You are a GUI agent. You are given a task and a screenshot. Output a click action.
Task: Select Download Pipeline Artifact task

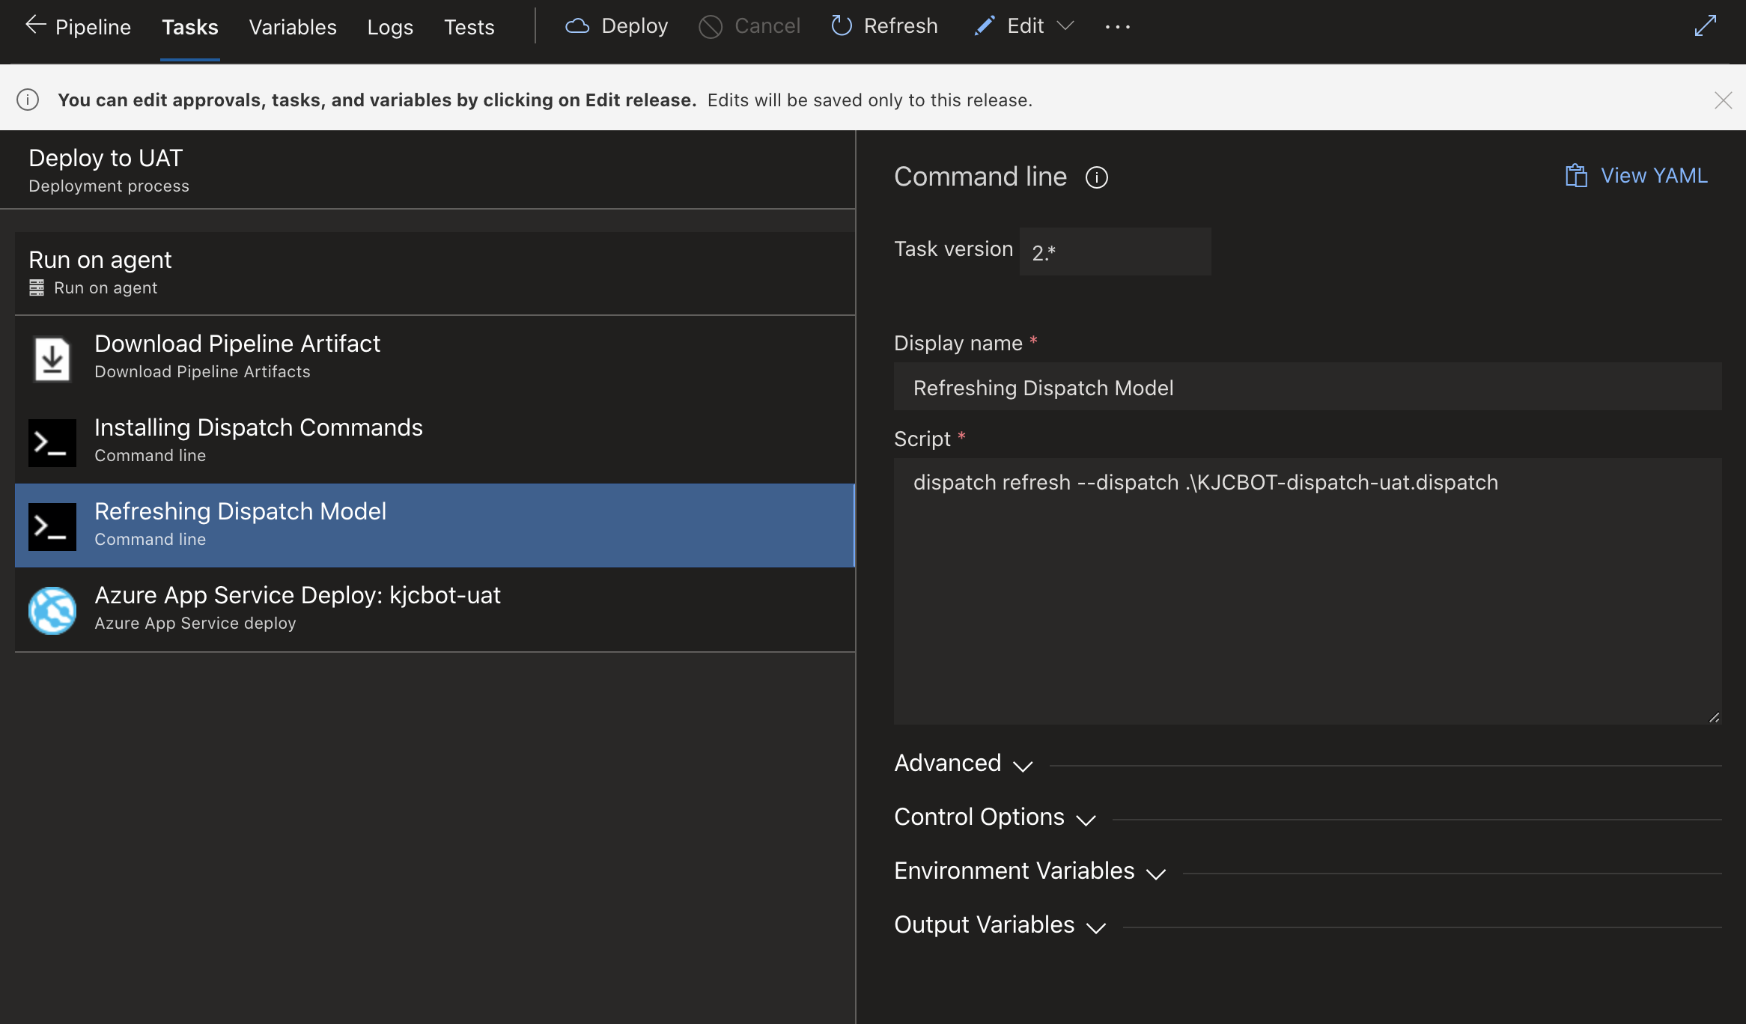(x=435, y=358)
